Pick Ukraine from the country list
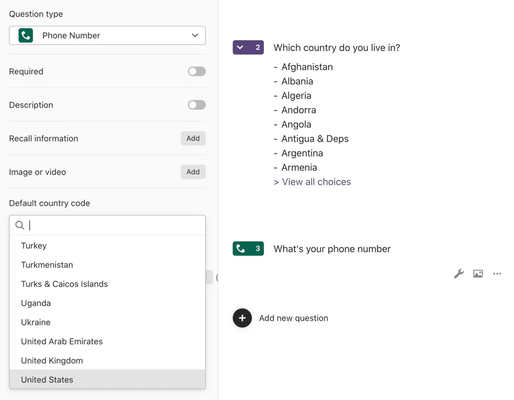Viewport: 514px width, 400px height. coord(35,322)
